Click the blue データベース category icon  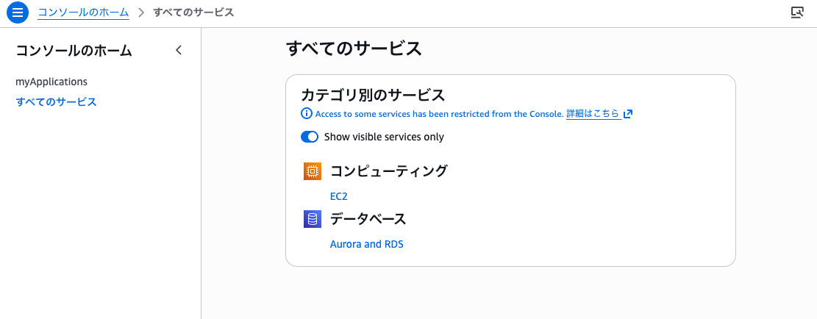point(313,219)
